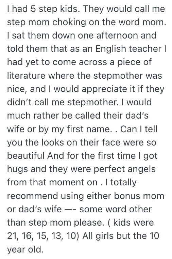Click the final words "year old."

point(25,250)
